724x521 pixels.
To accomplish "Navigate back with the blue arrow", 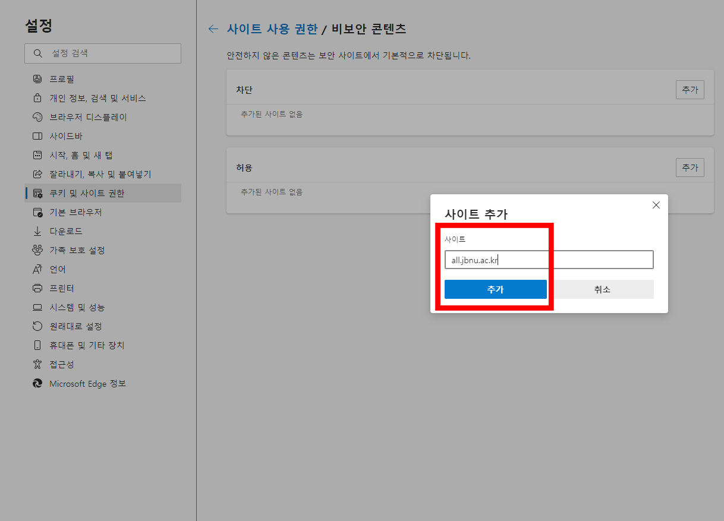I will [x=213, y=28].
